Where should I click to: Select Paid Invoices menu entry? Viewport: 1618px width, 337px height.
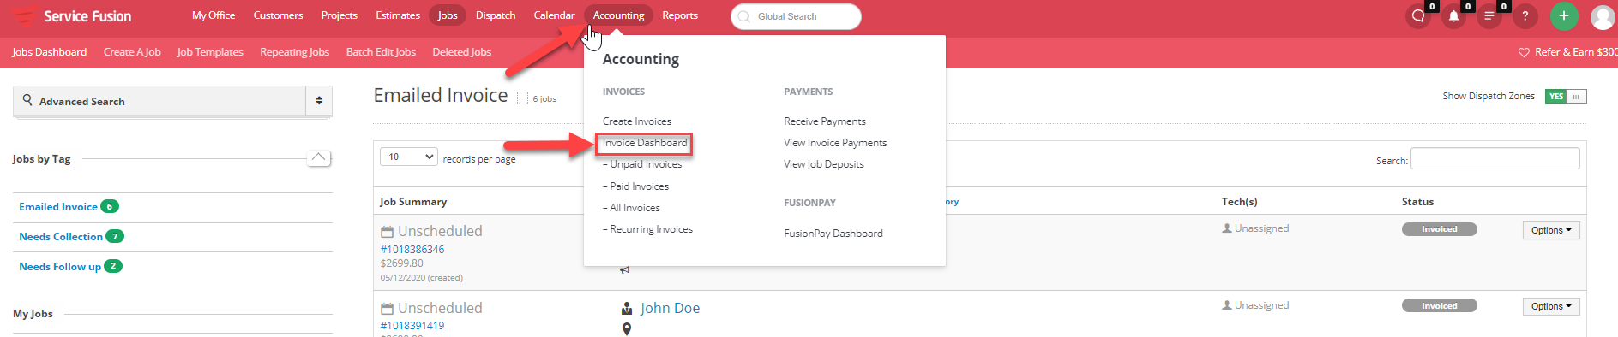click(x=635, y=186)
